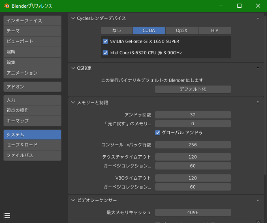Open 視点の操作 preferences section

pyautogui.click(x=32, y=110)
